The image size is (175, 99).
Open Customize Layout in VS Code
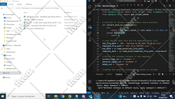tap(156, 1)
